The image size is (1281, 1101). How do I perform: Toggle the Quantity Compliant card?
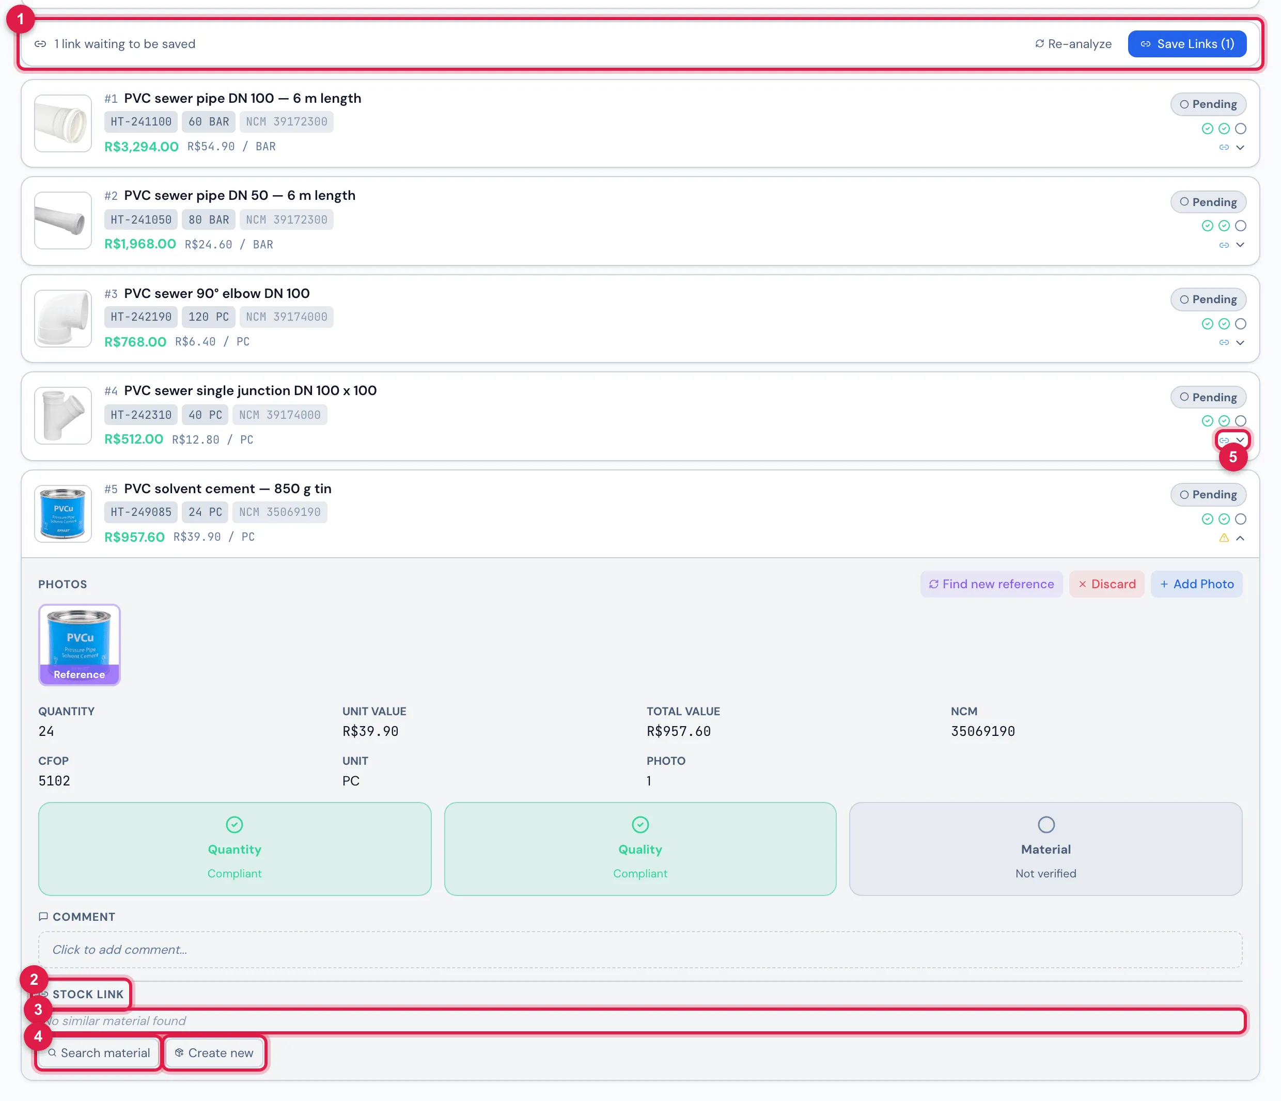click(x=235, y=849)
